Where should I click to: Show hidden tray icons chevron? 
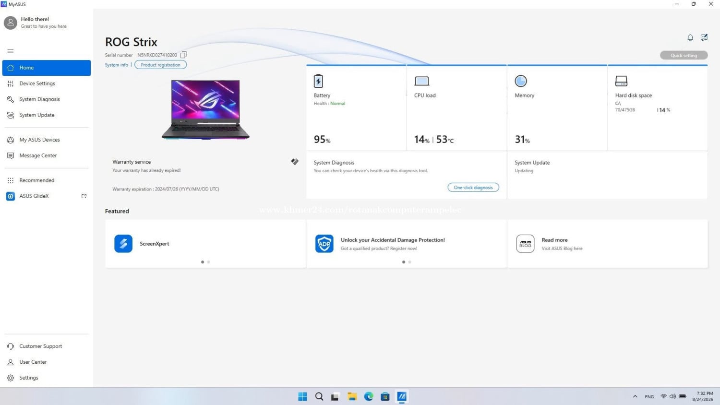[x=635, y=396]
